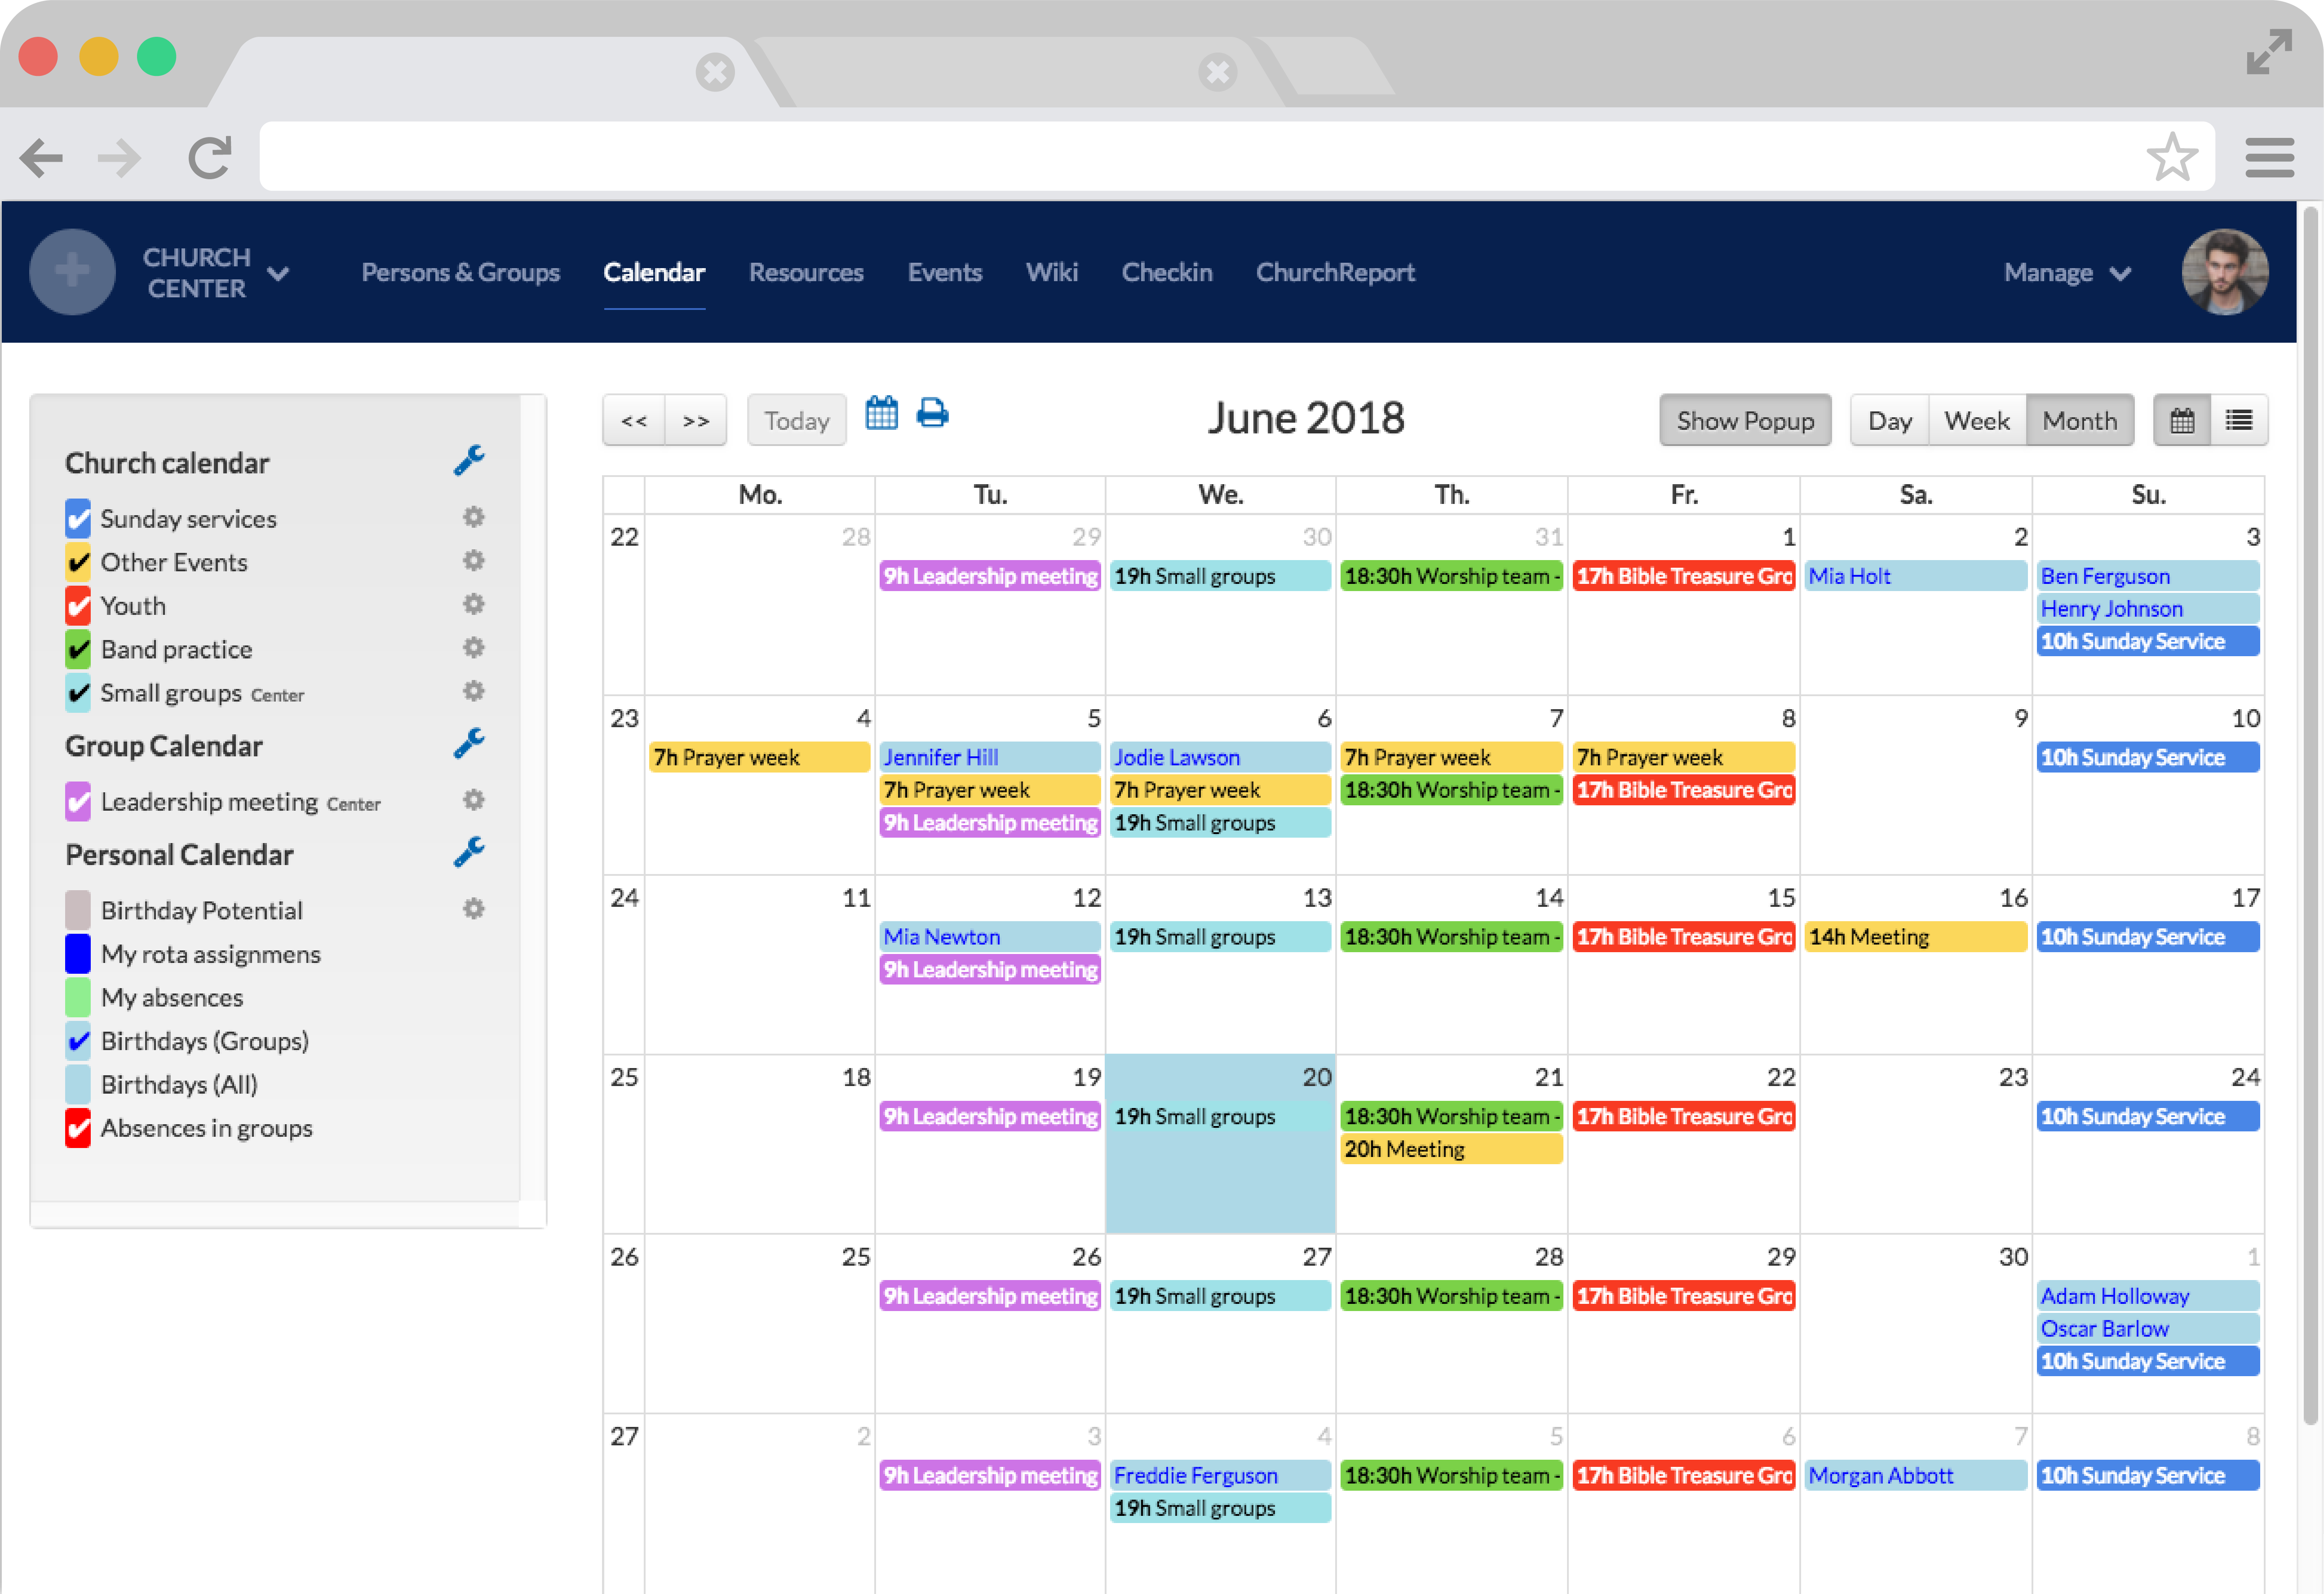Click the Today button
The image size is (2324, 1594).
coord(797,420)
